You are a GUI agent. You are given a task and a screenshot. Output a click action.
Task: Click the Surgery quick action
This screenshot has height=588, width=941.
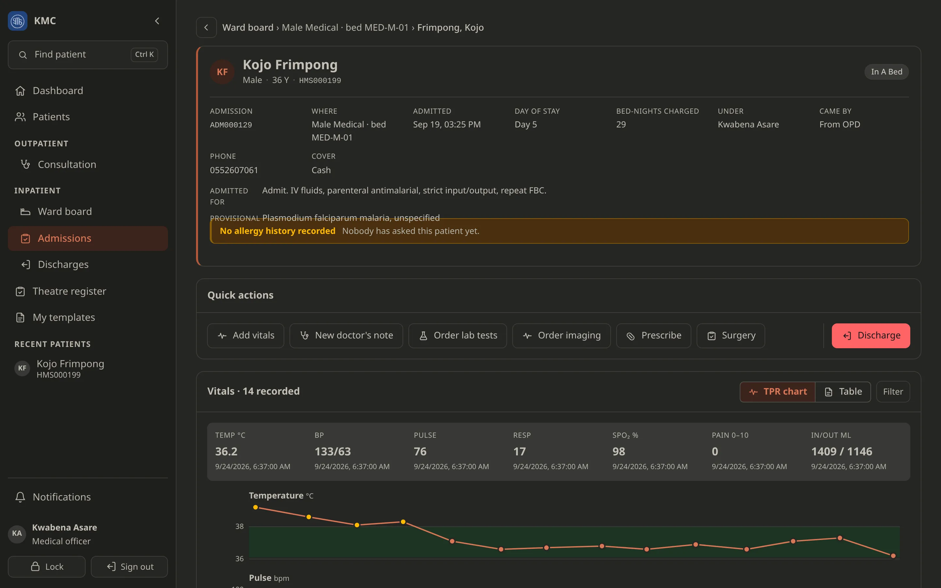731,335
